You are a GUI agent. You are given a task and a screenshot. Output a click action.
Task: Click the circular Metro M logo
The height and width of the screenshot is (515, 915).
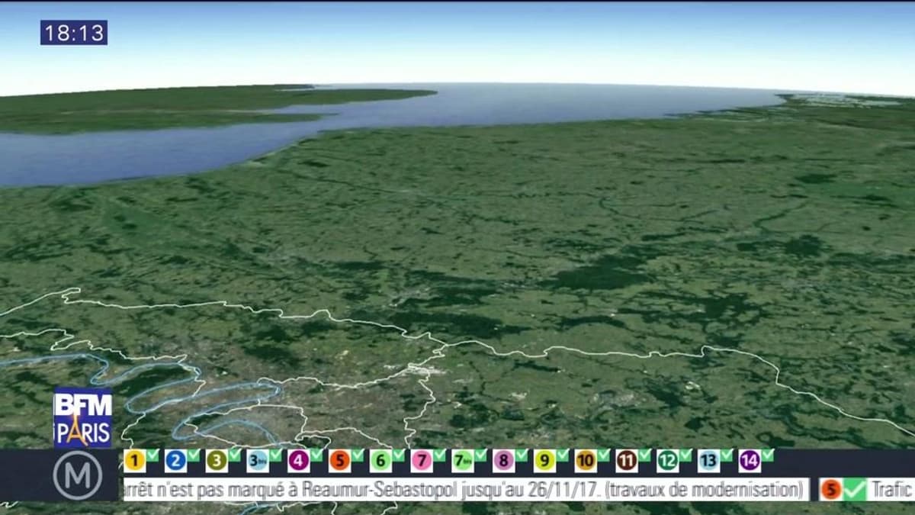point(78,475)
